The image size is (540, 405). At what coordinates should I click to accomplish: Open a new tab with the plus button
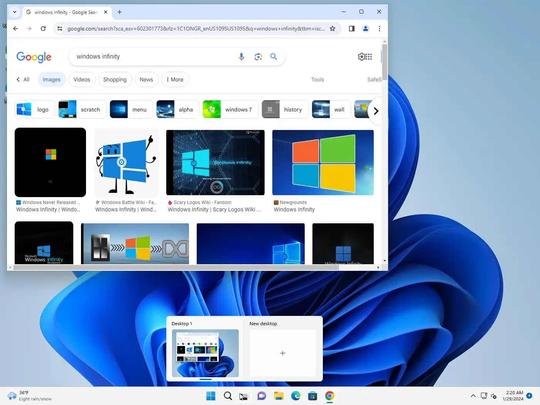[120, 12]
